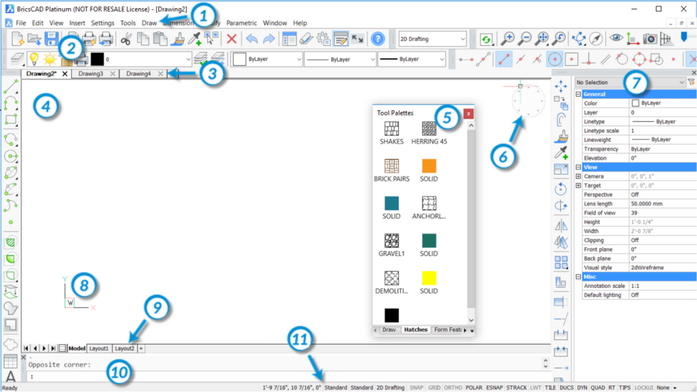Toggle ESNAP in the status bar
697x392 pixels.
(494, 387)
